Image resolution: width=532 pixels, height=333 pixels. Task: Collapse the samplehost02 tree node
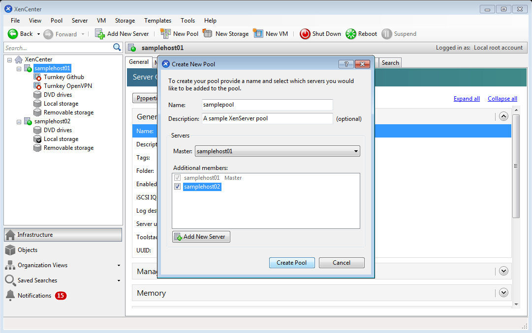click(19, 121)
